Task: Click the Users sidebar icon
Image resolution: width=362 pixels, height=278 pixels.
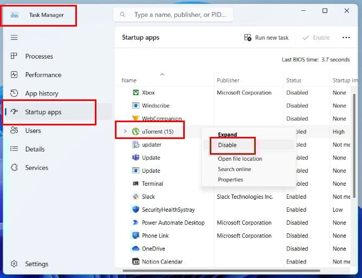Action: point(14,130)
